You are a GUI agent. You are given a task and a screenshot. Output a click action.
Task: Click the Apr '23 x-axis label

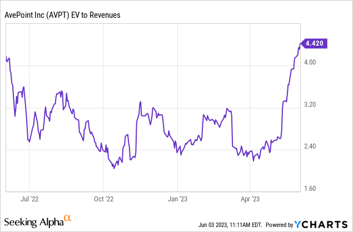250,199
